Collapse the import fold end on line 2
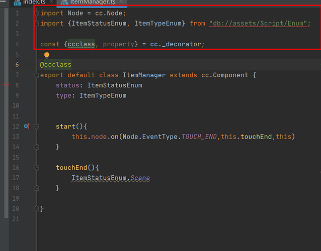 click(37, 24)
